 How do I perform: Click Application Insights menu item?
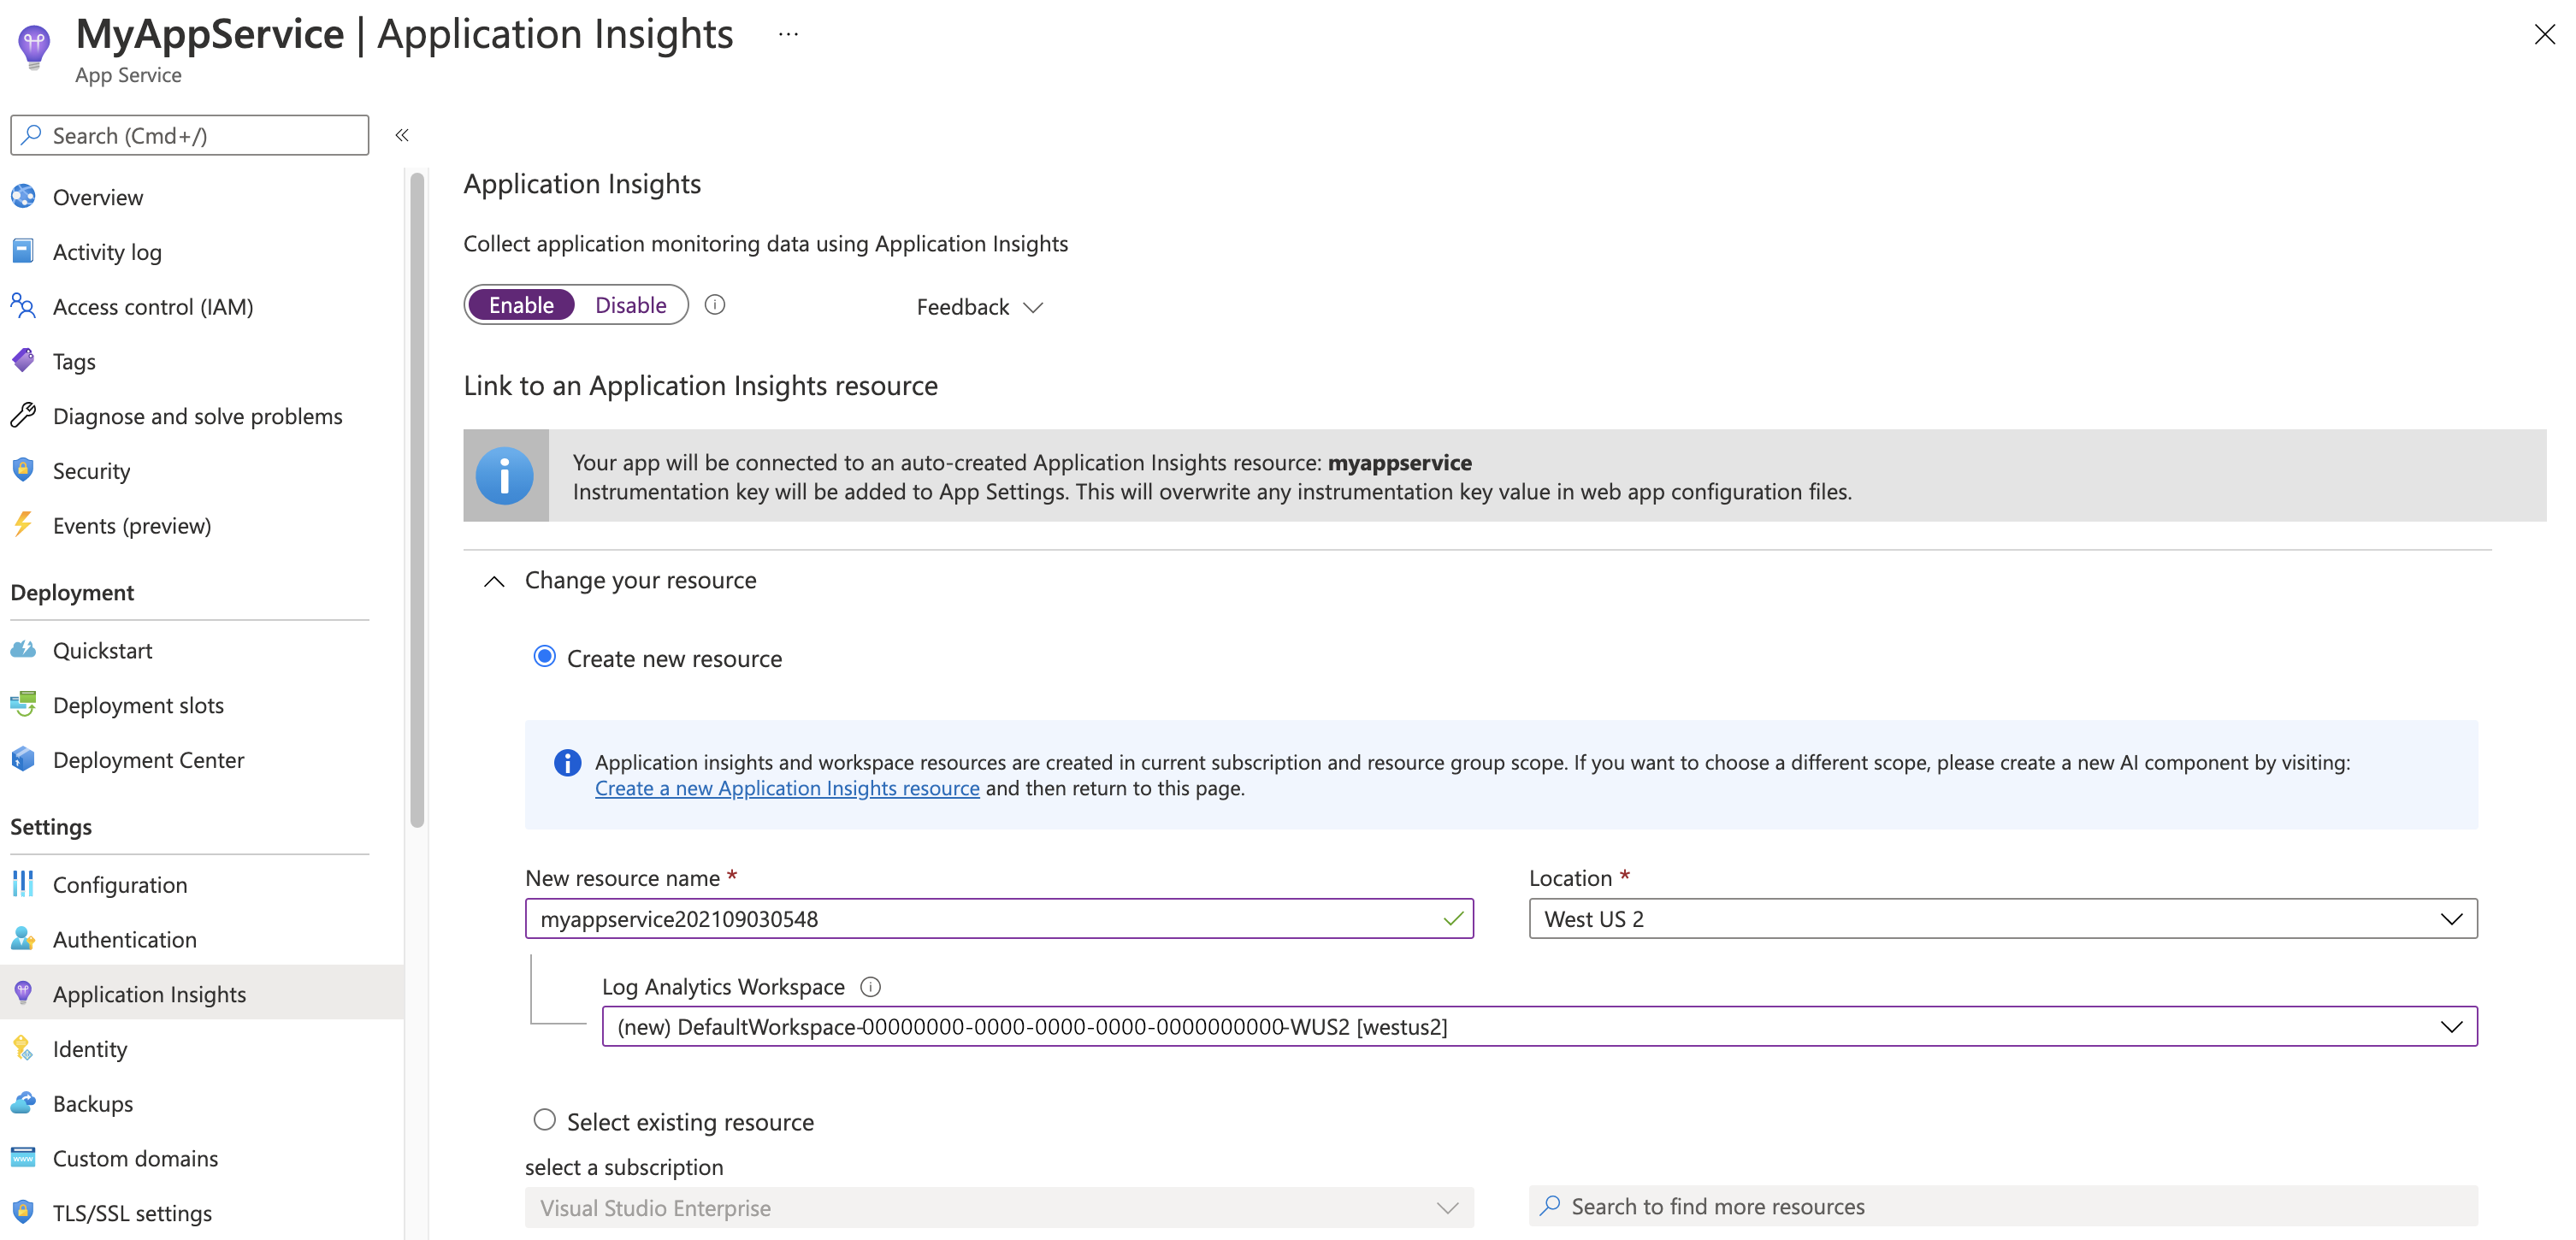pyautogui.click(x=150, y=994)
